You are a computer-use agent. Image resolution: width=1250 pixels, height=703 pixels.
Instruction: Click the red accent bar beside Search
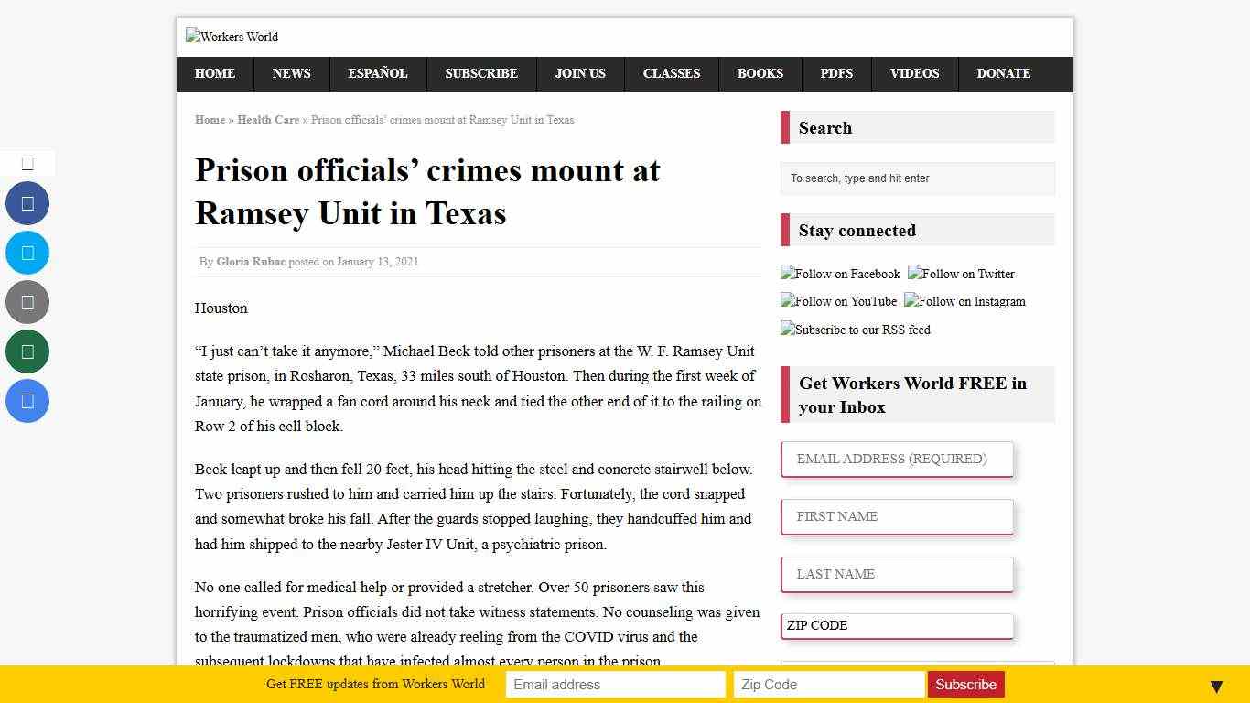783,127
